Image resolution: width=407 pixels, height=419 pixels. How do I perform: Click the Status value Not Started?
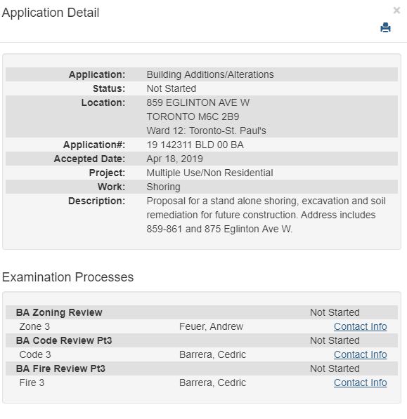coord(172,88)
